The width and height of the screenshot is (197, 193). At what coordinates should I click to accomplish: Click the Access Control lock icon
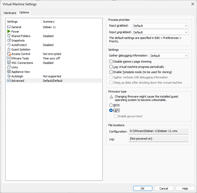pyautogui.click(x=9, y=54)
